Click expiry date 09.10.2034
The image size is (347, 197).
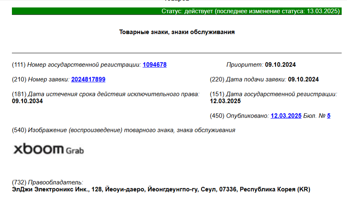click(27, 101)
